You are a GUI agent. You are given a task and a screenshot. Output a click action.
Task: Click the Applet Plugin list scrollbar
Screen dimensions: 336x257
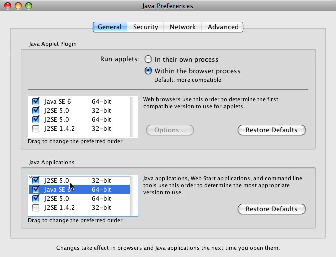(134, 116)
